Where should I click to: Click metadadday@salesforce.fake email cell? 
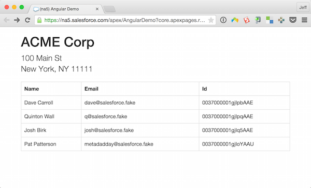point(140,144)
